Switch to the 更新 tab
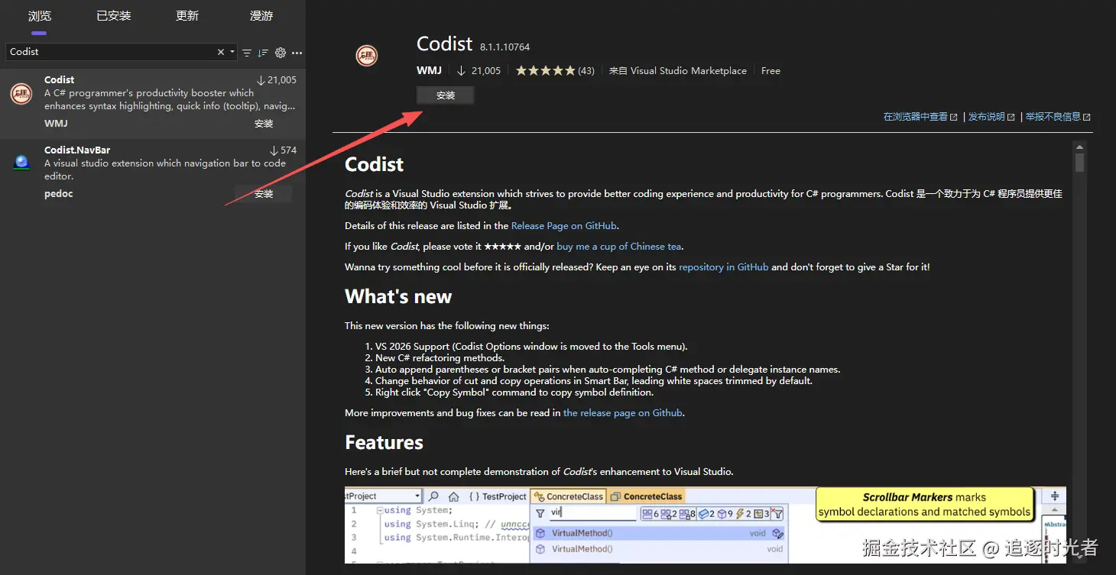Screen dimensions: 1116x575 (x=187, y=16)
